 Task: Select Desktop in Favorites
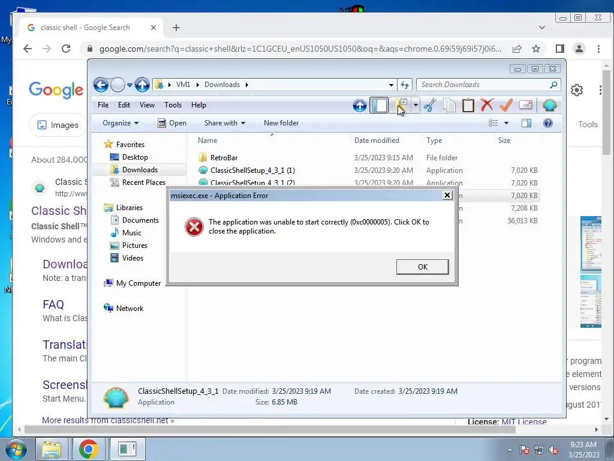coord(135,157)
